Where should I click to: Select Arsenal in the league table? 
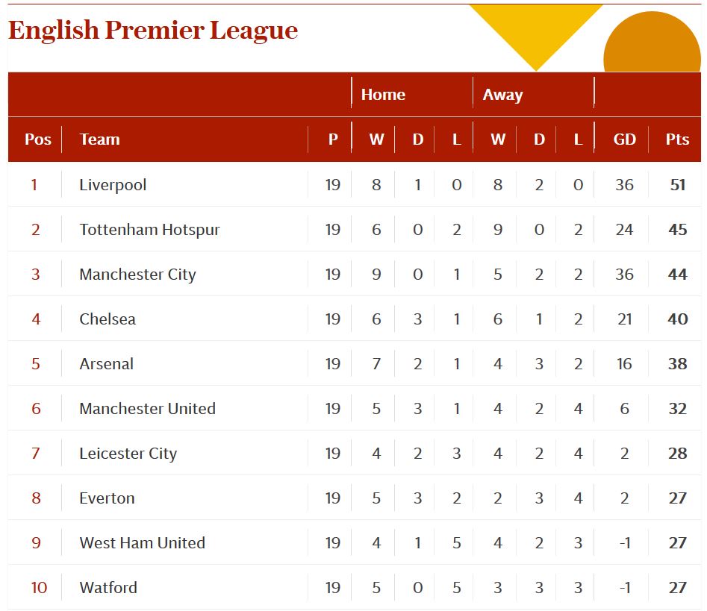(107, 364)
